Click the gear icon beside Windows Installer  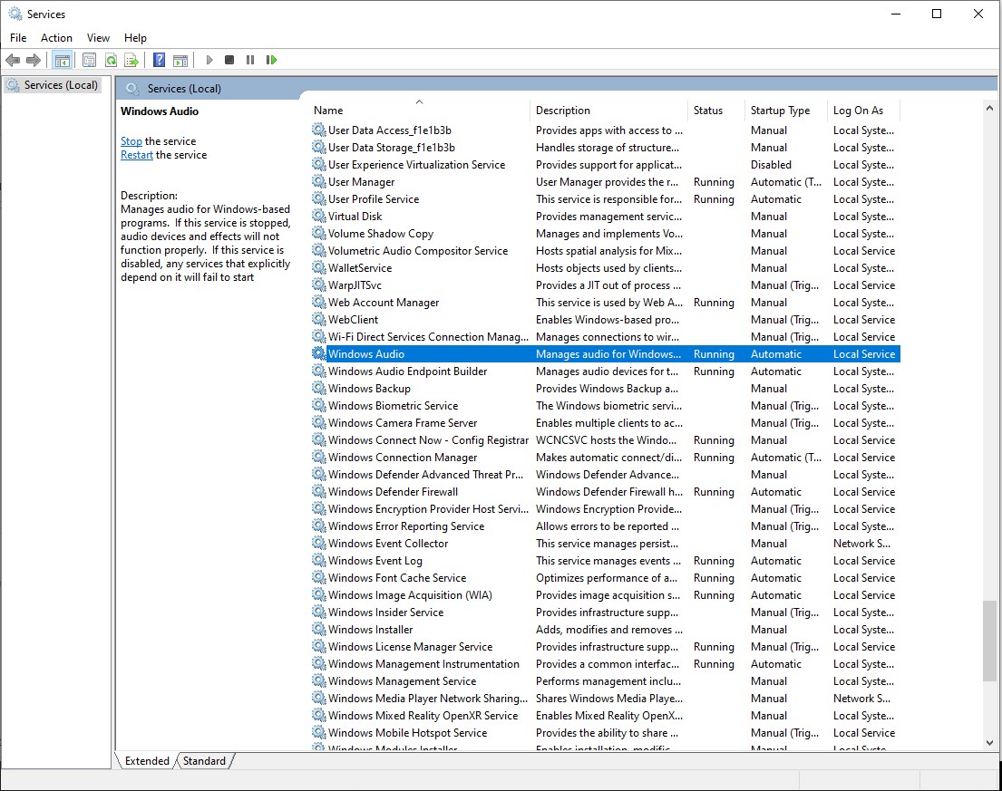pos(319,630)
